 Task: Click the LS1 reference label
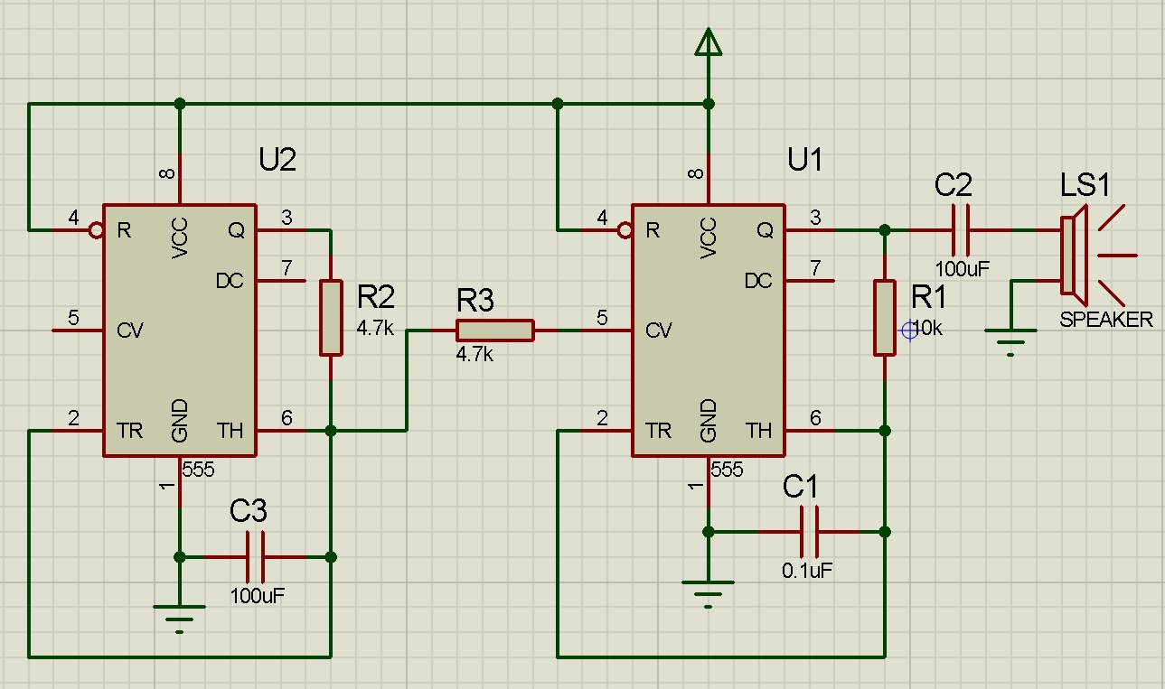coord(1085,184)
